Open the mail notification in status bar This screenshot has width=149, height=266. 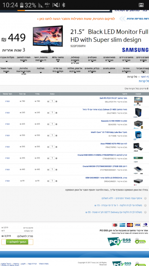141,5
